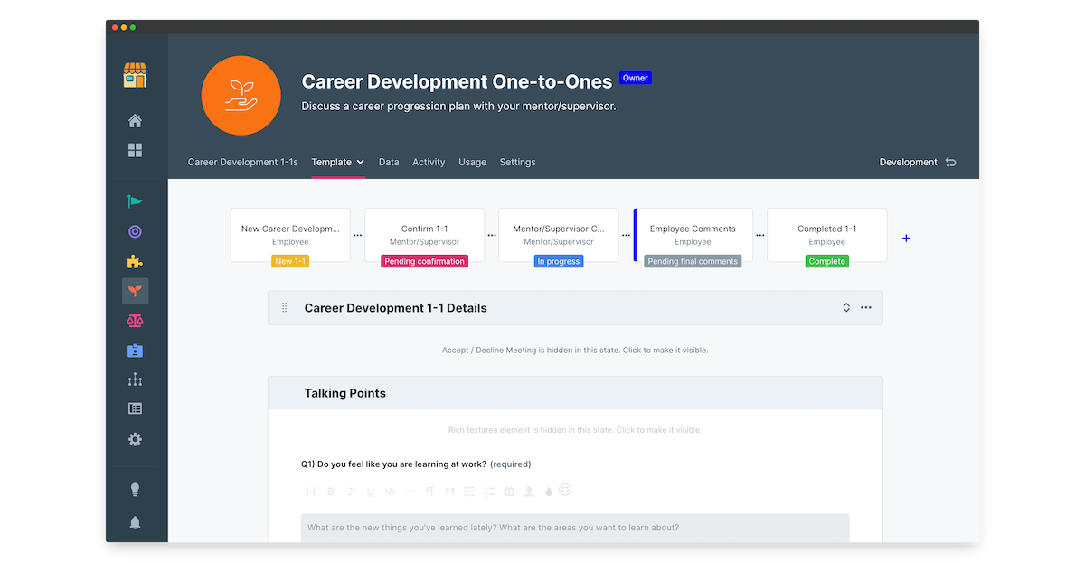The width and height of the screenshot is (1085, 562).
Task: Click the paragraph pilcrow icon
Action: click(429, 492)
